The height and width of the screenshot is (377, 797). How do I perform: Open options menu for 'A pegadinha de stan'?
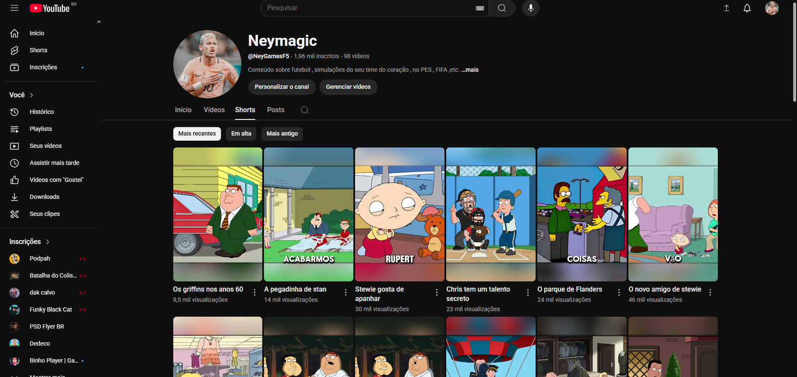coord(346,292)
